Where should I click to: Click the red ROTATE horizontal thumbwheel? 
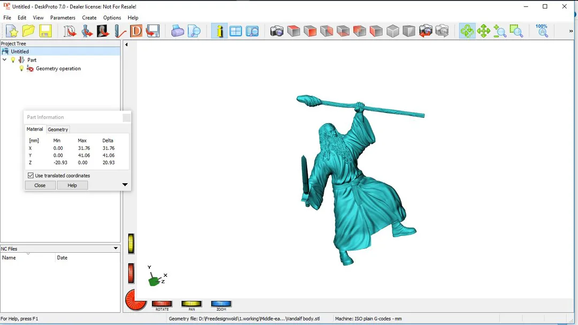point(162,304)
